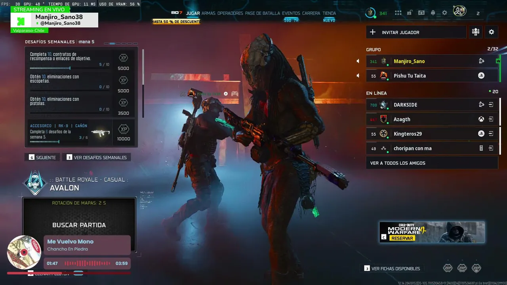507x285 pixels.
Task: Click SIGUIENTE challenge button
Action: pos(42,158)
